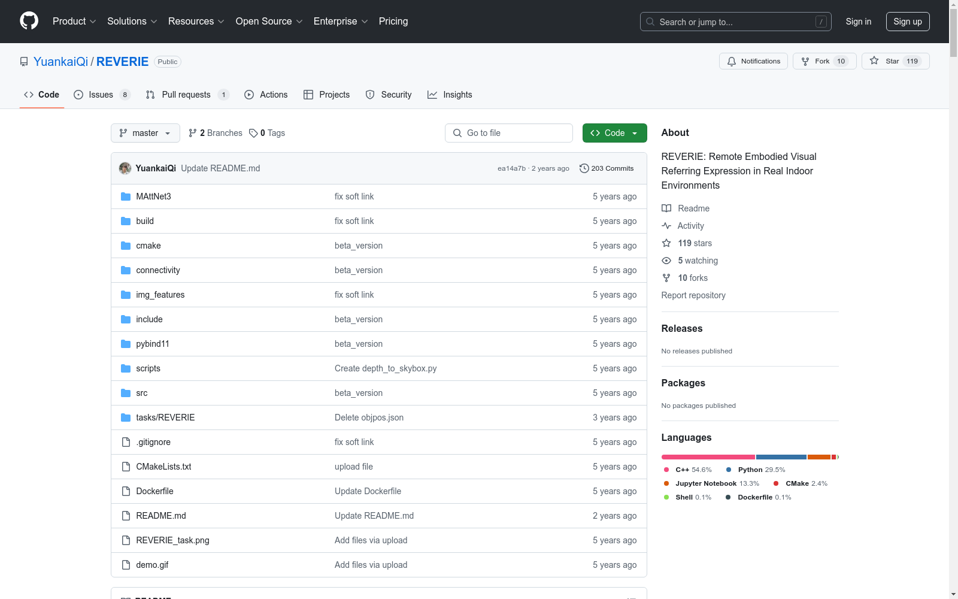The image size is (958, 599).
Task: Click the folder icon for connectivity
Action: click(126, 270)
